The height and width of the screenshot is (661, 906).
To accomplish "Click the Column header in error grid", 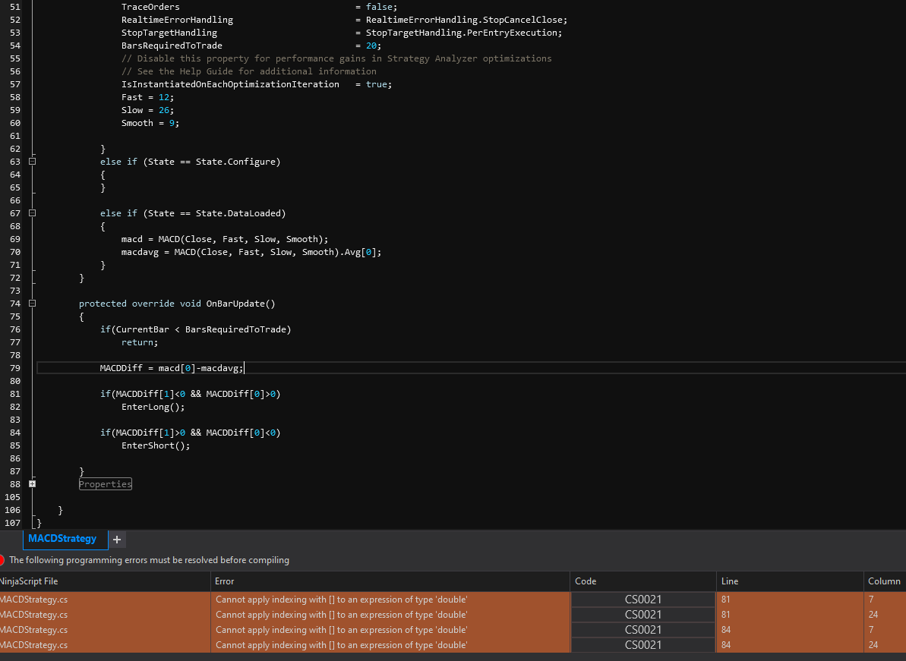I will point(884,581).
